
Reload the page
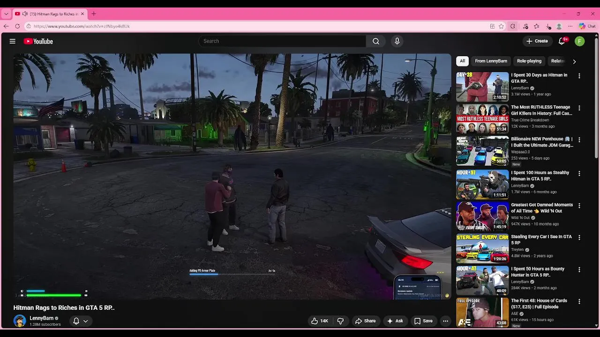point(17,26)
